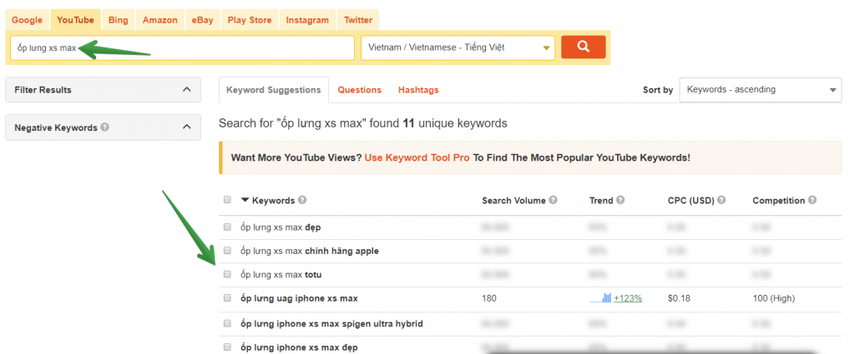
Task: Switch to the Amazon tab
Action: click(x=160, y=20)
